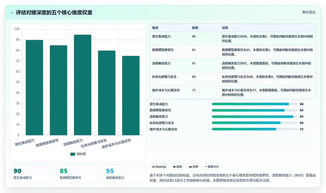Viewport: 326px width, 193px height.
Task: Click the 维护成本与长期支持 progress bar
Action: [x=255, y=129]
